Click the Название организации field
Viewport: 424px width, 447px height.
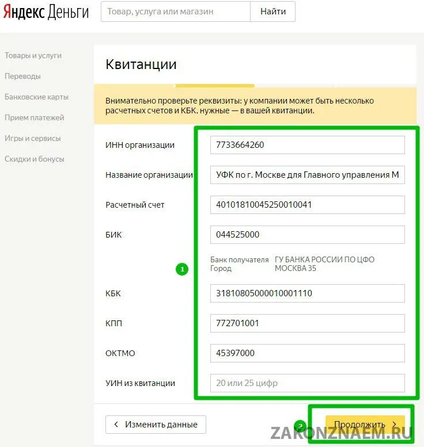point(308,175)
